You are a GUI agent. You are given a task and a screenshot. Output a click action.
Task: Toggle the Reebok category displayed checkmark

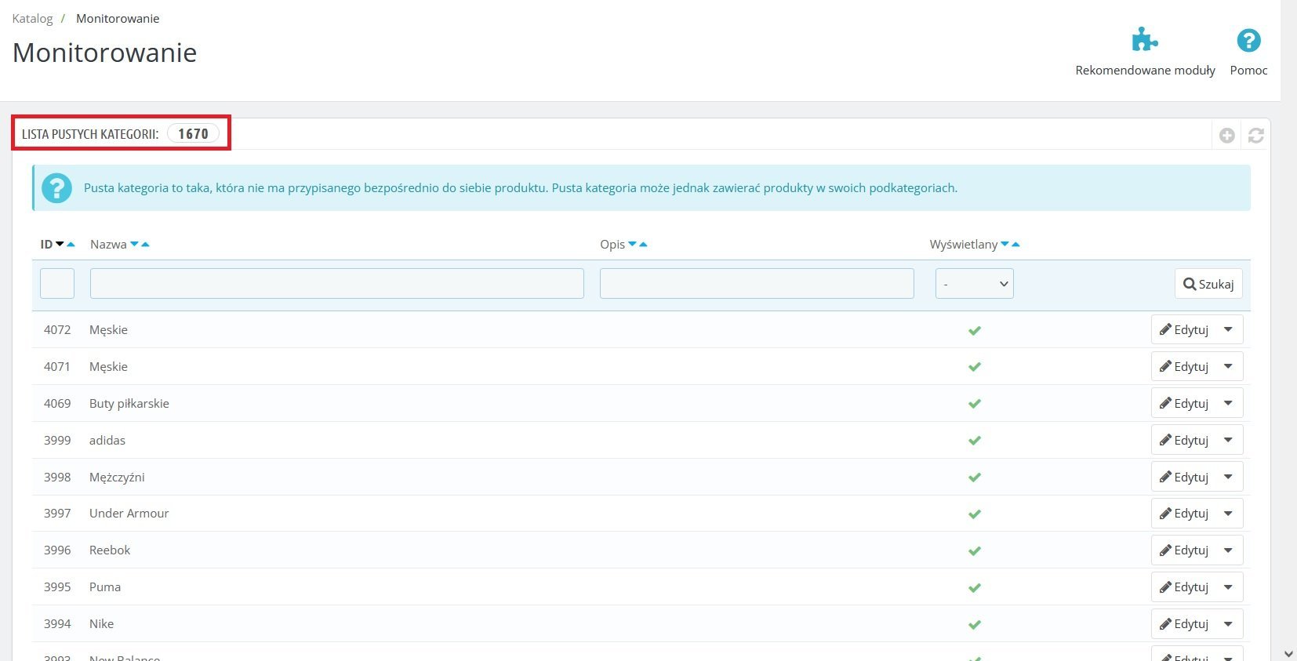[975, 551]
